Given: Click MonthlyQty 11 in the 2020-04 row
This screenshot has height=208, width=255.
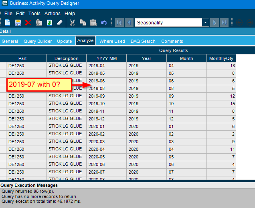Looking at the screenshot, I should click(221, 149).
